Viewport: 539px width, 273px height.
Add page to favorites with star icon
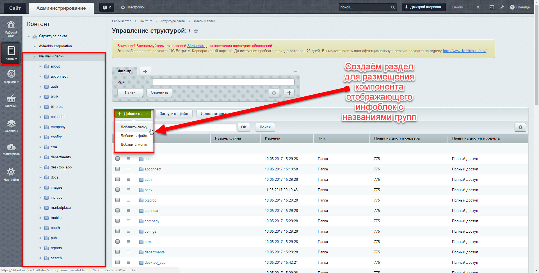point(196,31)
